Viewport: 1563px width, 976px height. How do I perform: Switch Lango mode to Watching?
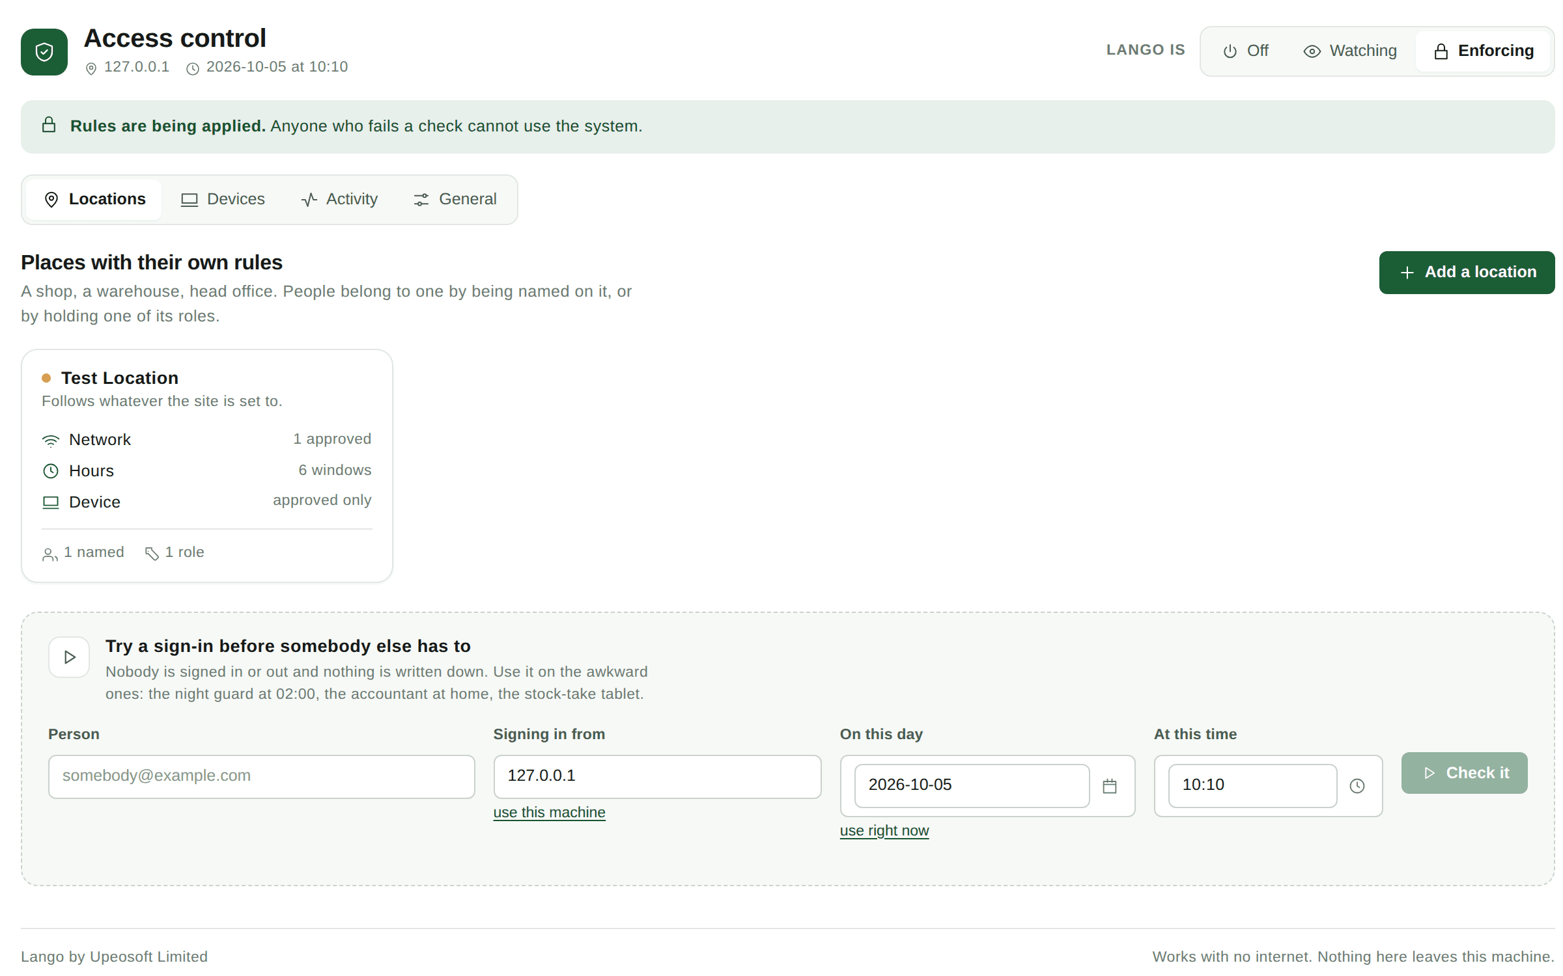pos(1350,51)
